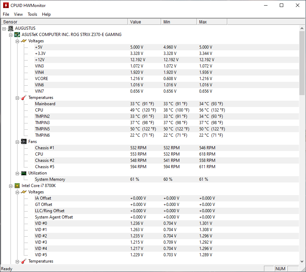The image size is (306, 272).
Task: Collapse the Intel CPU Voltages group
Action: pos(17,192)
